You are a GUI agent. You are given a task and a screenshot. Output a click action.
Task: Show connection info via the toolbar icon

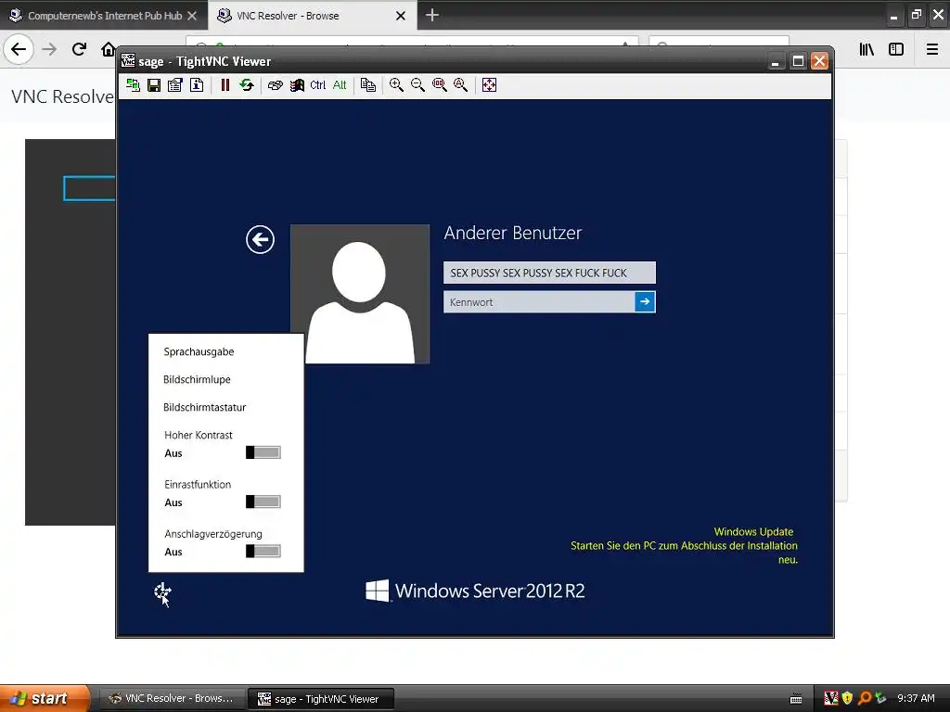click(x=197, y=85)
